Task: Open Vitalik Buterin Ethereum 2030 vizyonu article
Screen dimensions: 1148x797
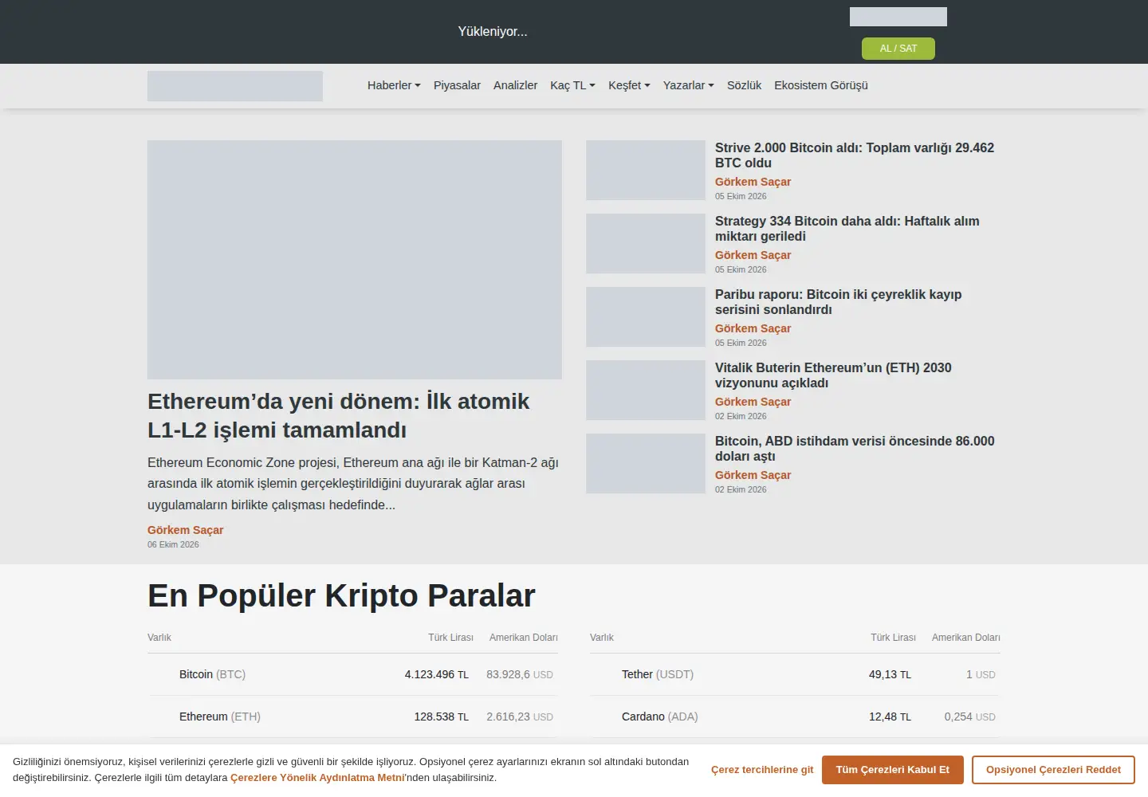Action: tap(833, 375)
